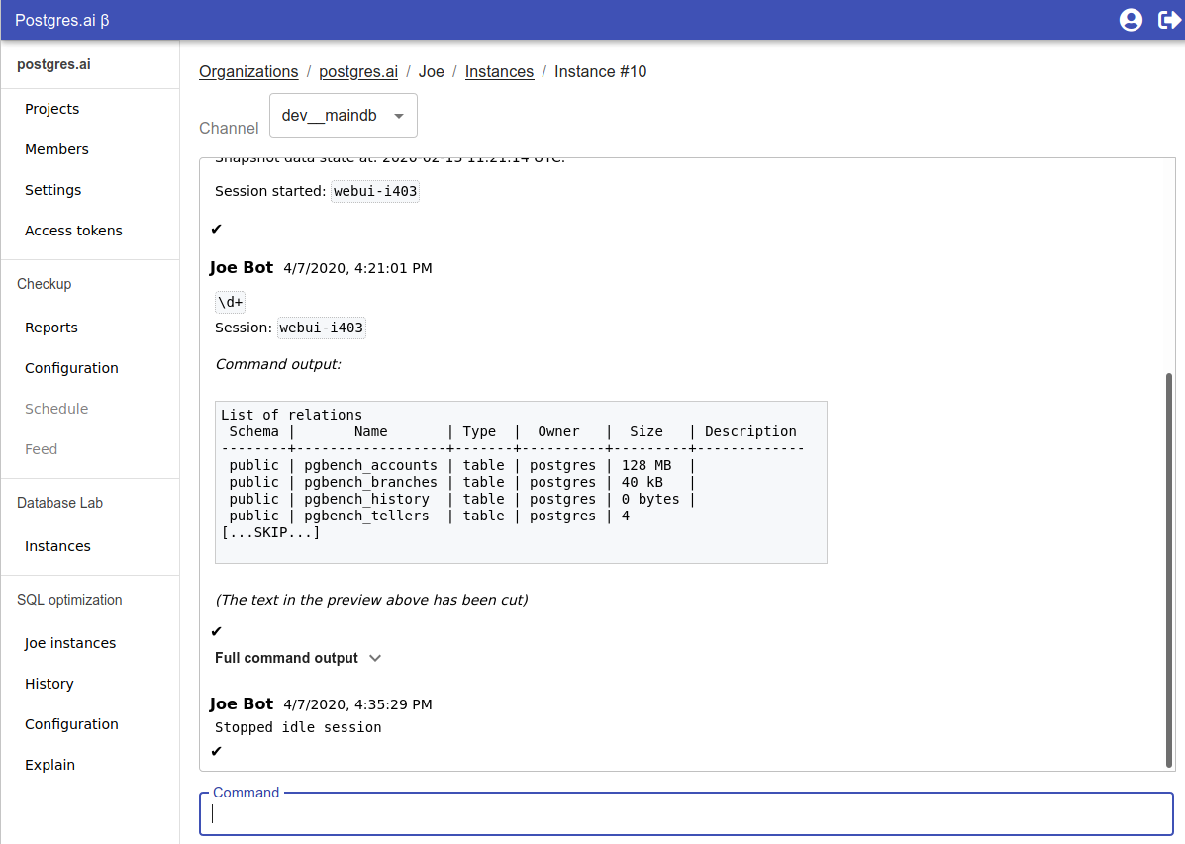The image size is (1185, 844).
Task: Click the 4/7/2020, 4:35:29 PM timestamp
Action: (x=357, y=704)
